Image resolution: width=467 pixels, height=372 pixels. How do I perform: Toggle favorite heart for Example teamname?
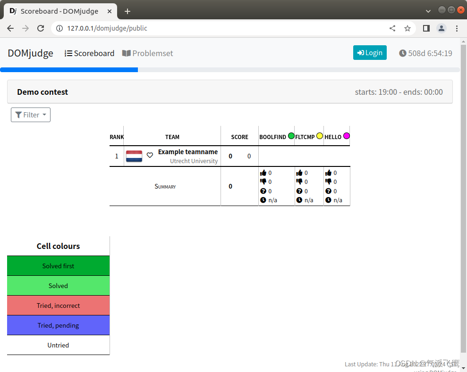coord(150,155)
